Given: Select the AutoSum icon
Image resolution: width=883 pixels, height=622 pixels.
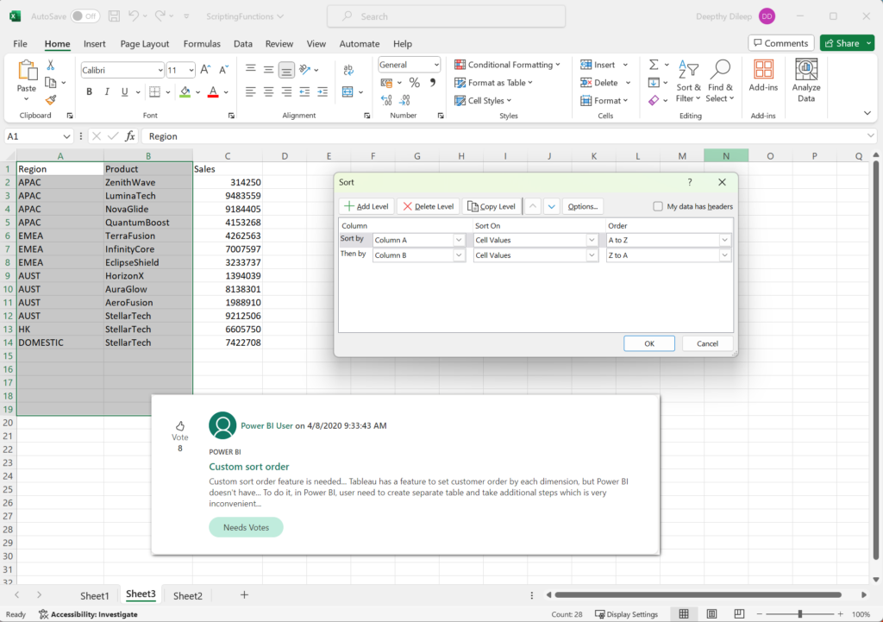Looking at the screenshot, I should tap(653, 64).
